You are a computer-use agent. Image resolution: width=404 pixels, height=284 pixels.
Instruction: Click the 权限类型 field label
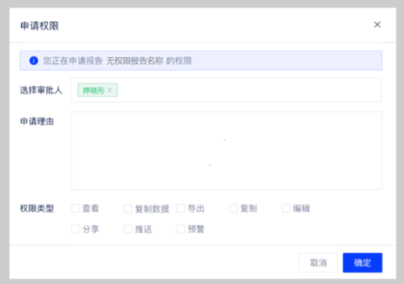pos(37,209)
